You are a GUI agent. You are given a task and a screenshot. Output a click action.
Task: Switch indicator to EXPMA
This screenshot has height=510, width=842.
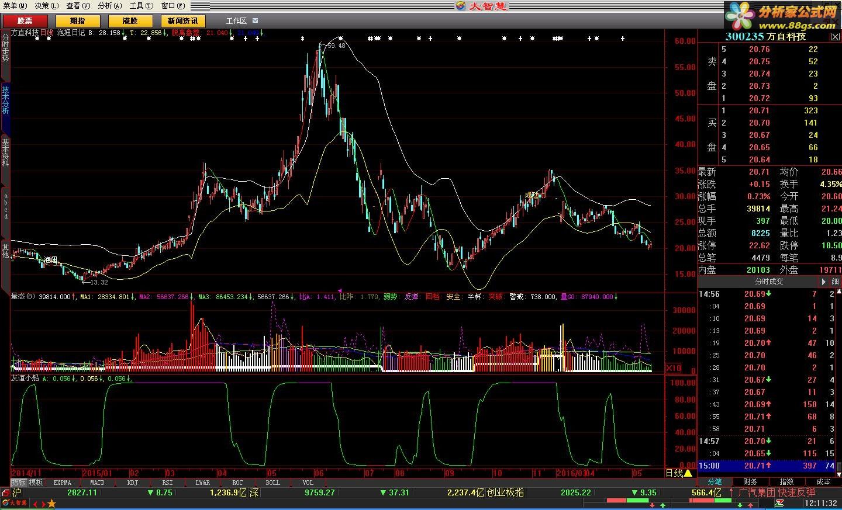pyautogui.click(x=62, y=483)
